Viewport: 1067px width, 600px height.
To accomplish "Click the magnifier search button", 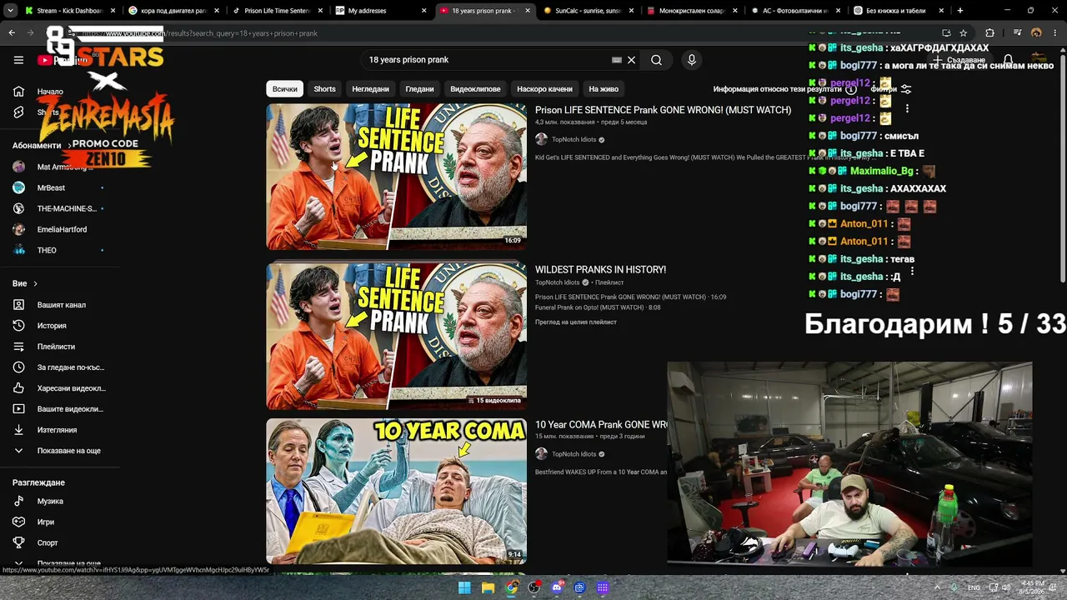I will pyautogui.click(x=656, y=60).
